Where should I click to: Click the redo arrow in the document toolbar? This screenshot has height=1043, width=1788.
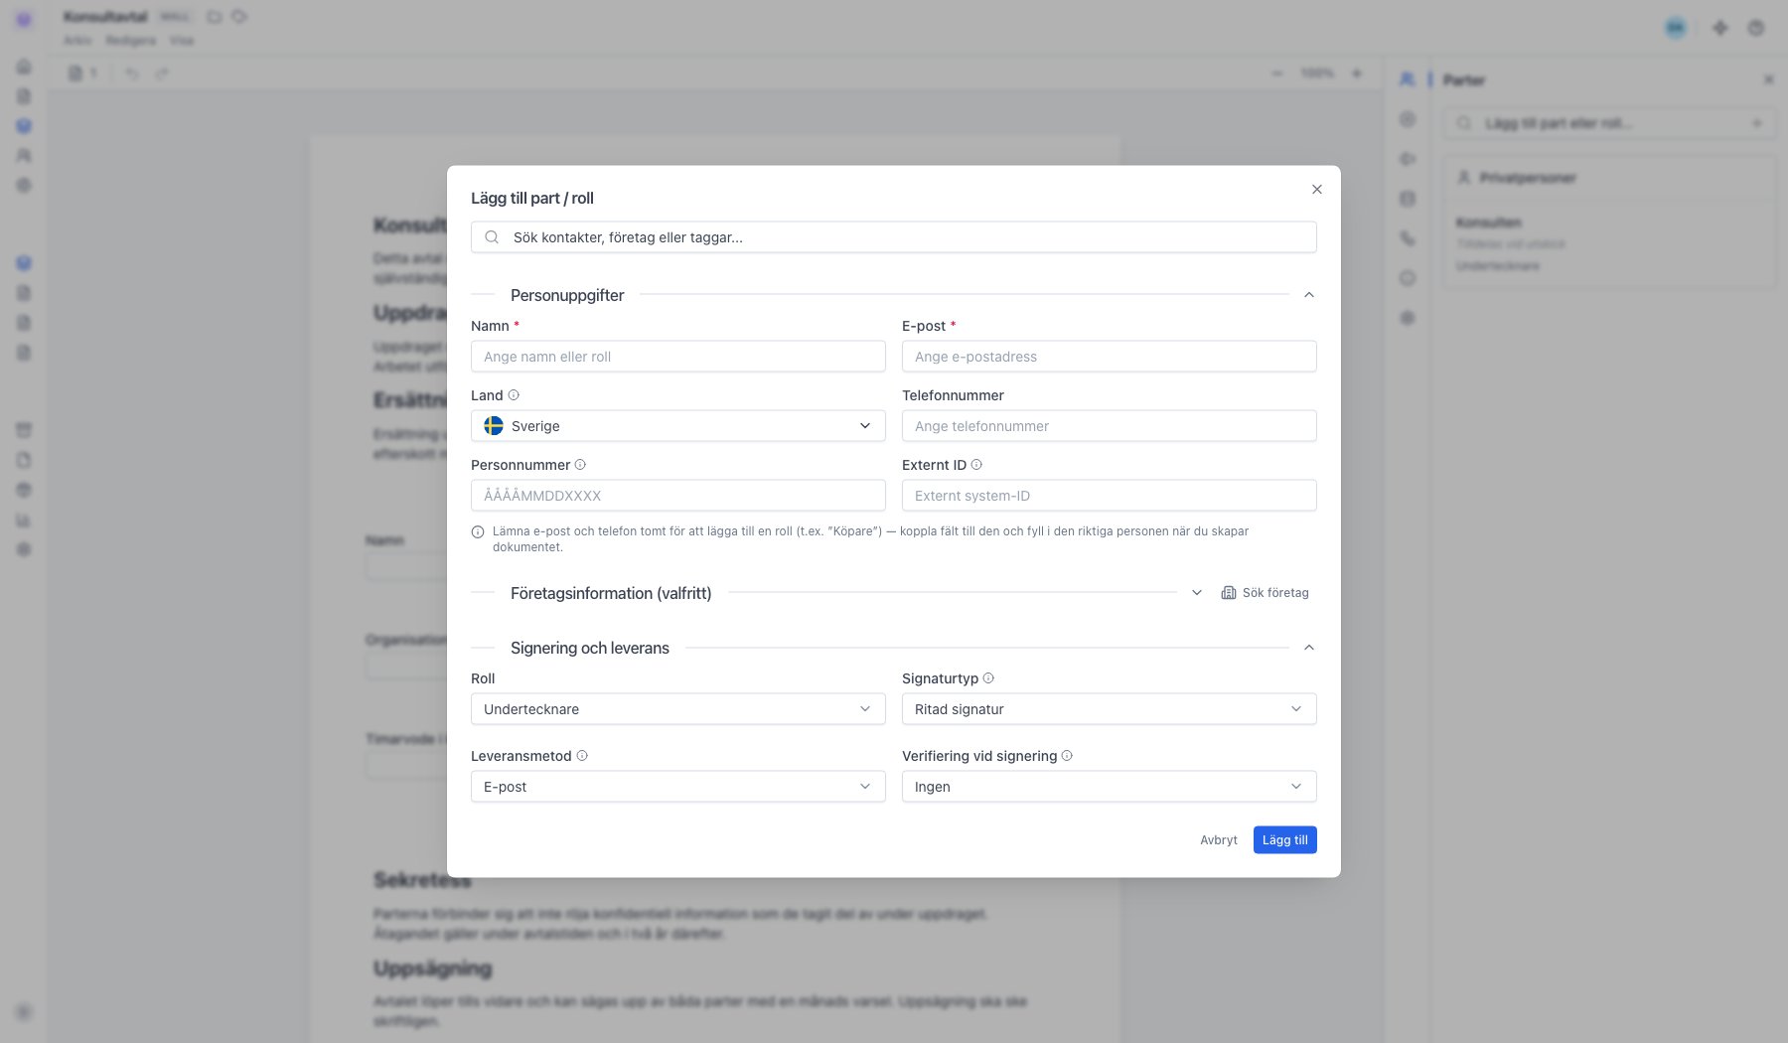click(162, 74)
